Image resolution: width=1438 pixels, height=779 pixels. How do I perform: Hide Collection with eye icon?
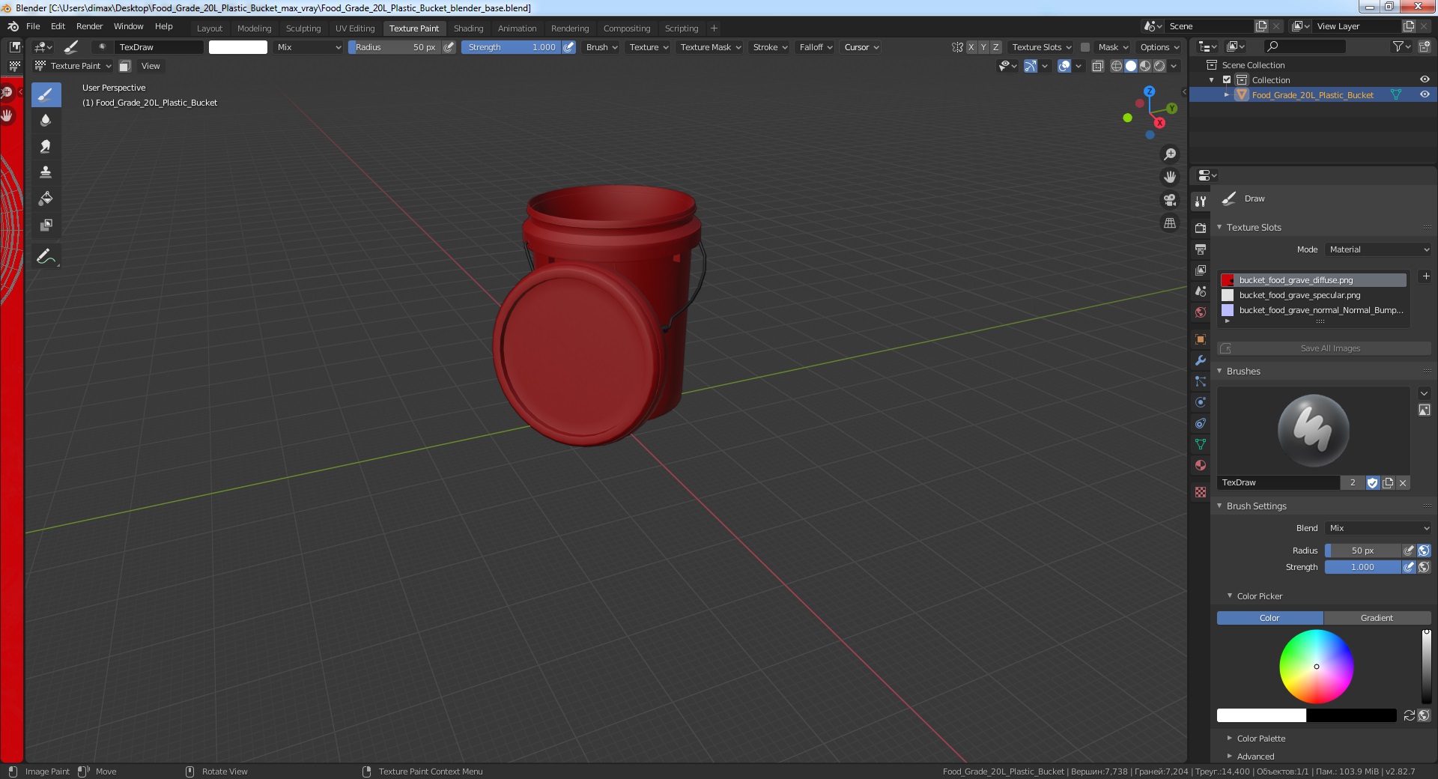(x=1424, y=79)
